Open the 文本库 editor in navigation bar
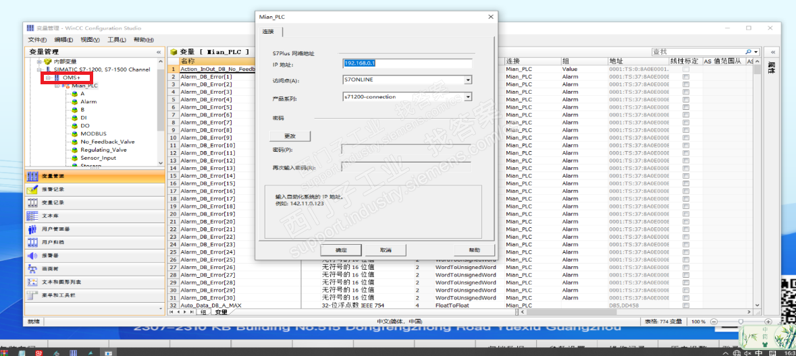This screenshot has height=356, width=796. click(95, 216)
